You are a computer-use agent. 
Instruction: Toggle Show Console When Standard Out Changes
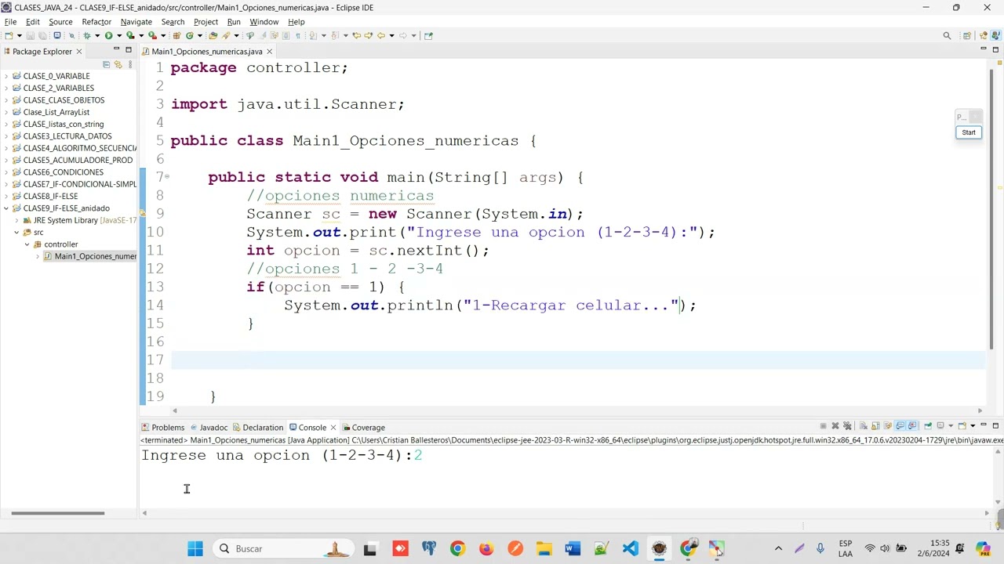pos(900,426)
